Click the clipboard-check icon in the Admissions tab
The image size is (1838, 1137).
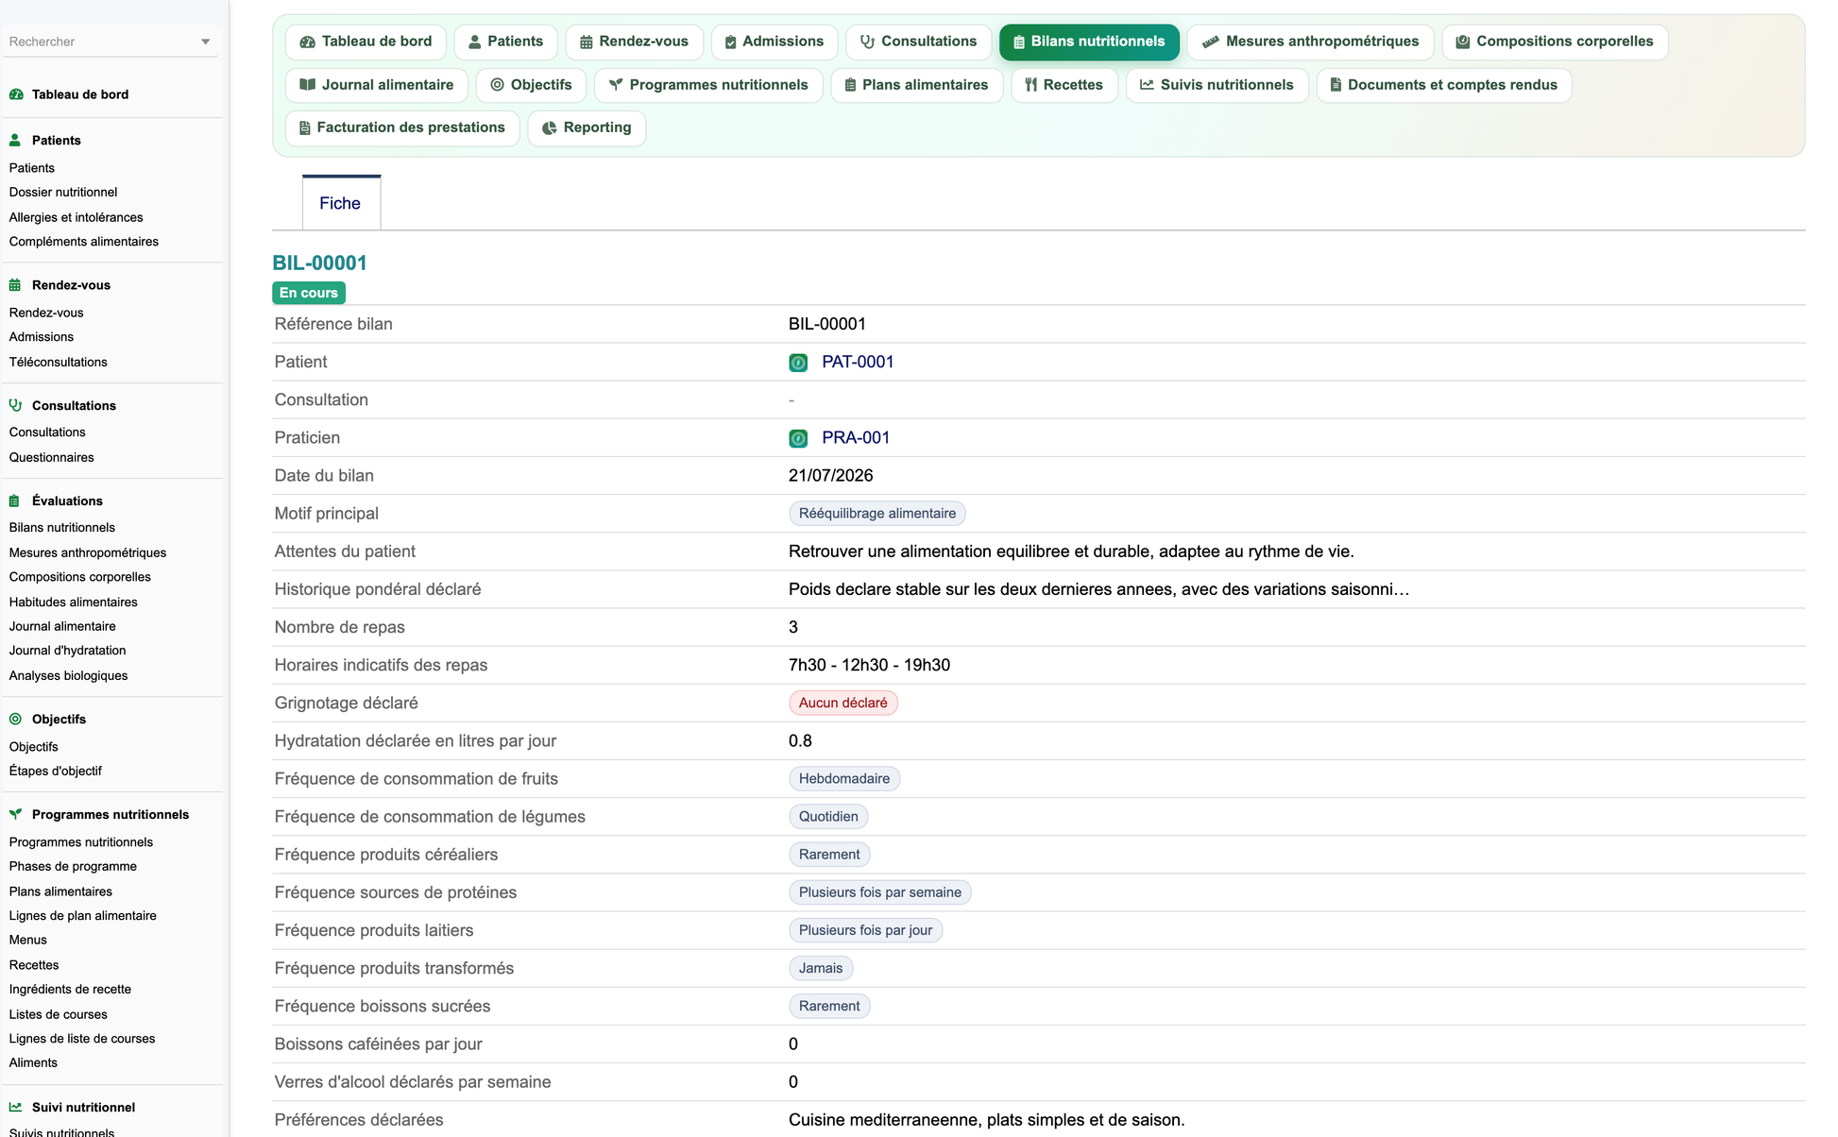(x=730, y=42)
